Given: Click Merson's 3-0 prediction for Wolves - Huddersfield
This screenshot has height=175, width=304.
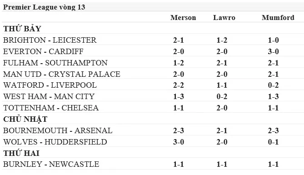Looking at the screenshot, I should coord(179,142).
